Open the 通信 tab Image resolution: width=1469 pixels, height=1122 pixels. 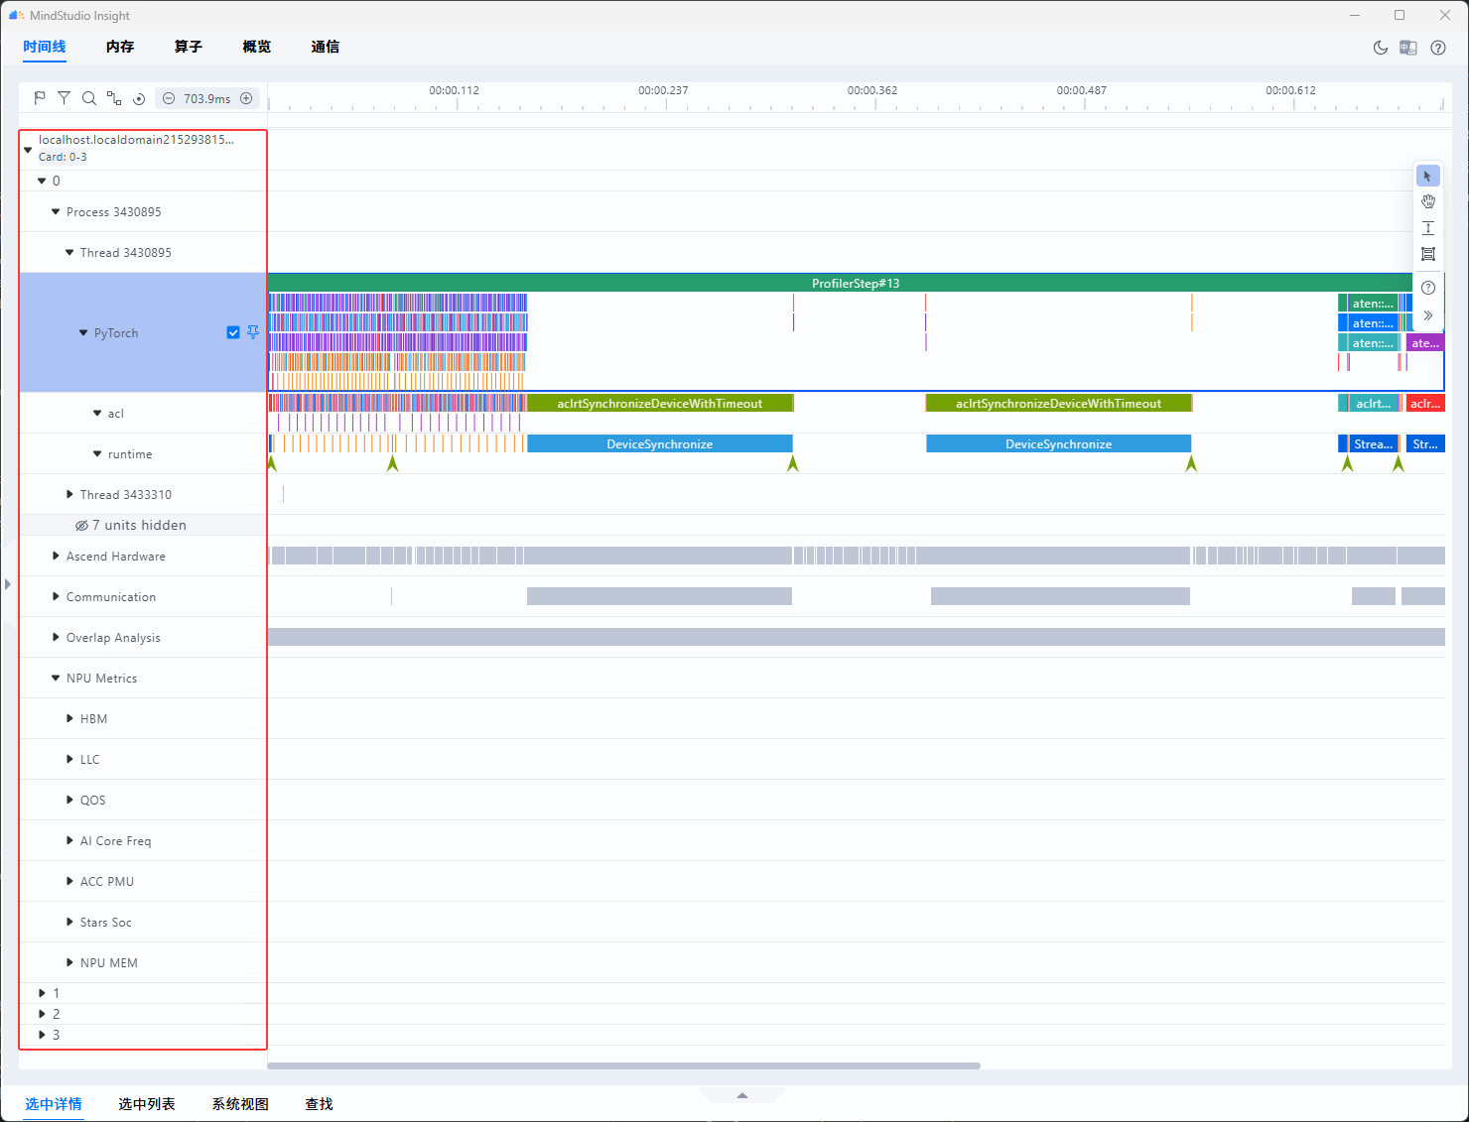coord(326,47)
